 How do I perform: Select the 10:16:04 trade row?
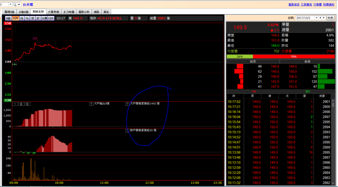[x=279, y=117]
